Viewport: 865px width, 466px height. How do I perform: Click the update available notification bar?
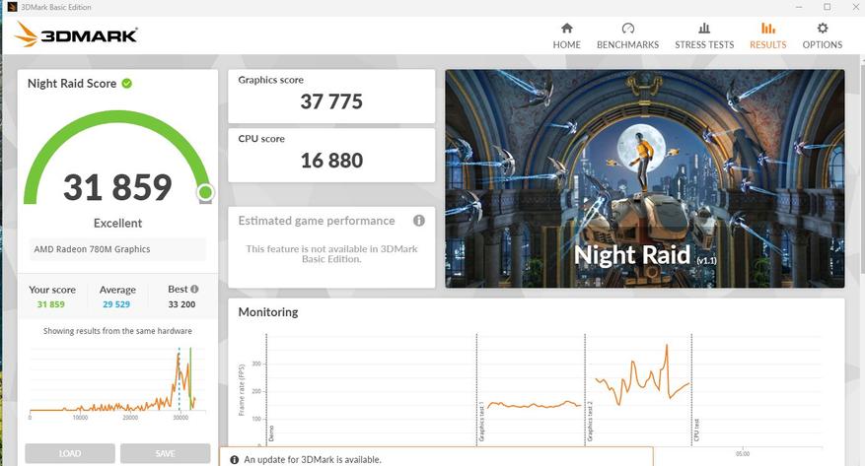pyautogui.click(x=436, y=458)
